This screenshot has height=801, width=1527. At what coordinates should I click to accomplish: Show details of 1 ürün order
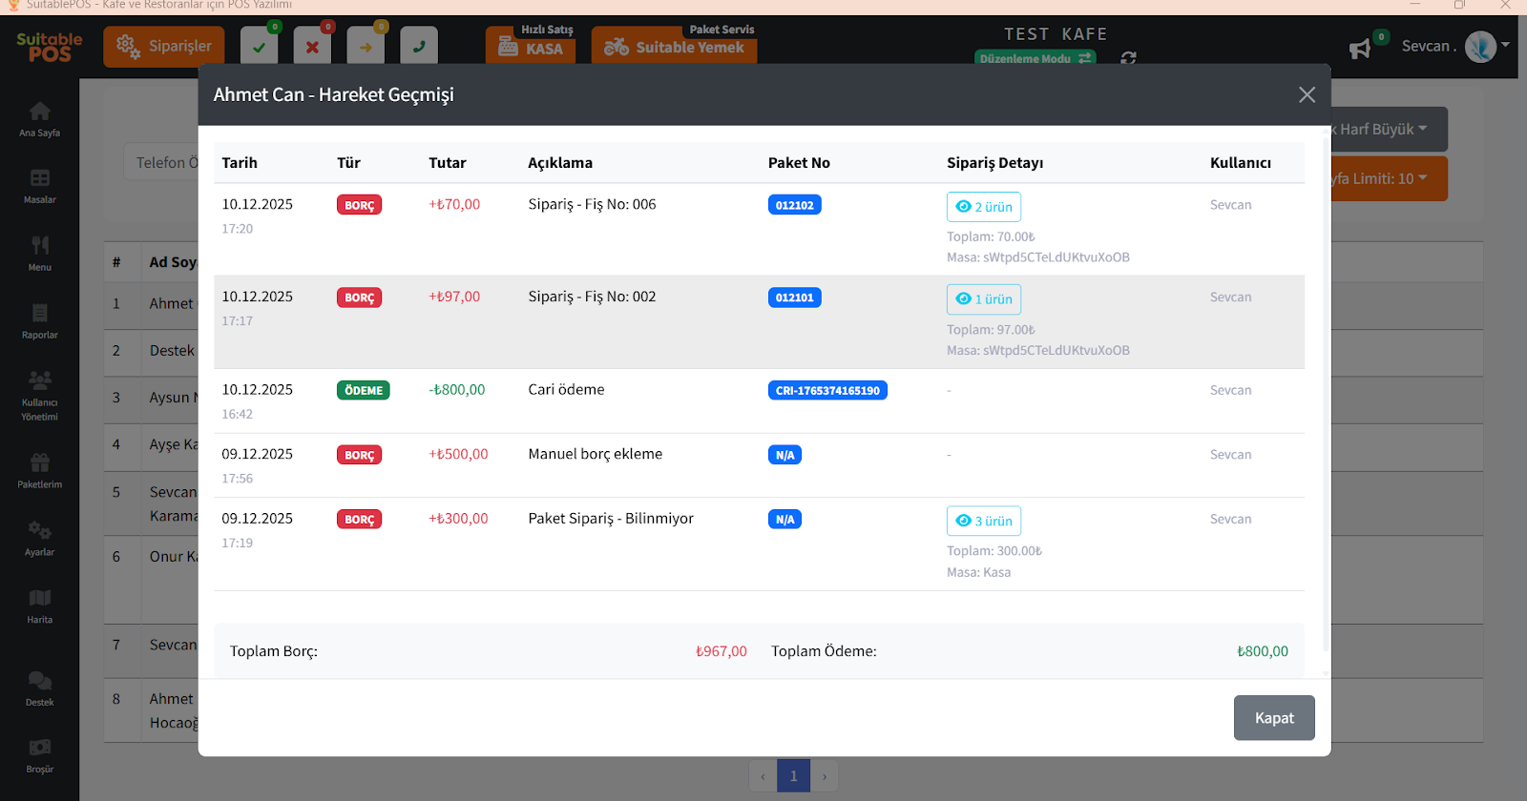pyautogui.click(x=984, y=299)
